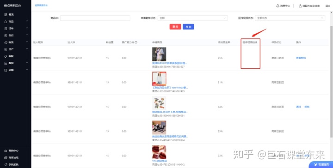
Task: Click the help icon beside 推广能力分
Action: (136, 42)
